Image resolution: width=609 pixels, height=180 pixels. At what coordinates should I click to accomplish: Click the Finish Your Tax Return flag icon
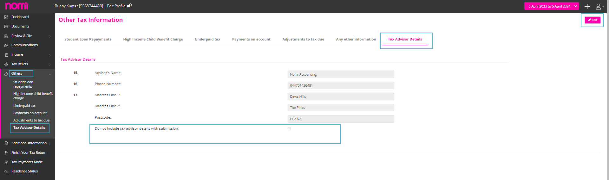click(6, 153)
